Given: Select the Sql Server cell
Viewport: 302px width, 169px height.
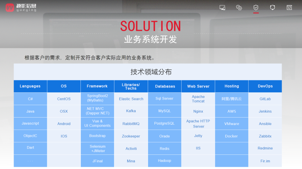Looking at the screenshot, I should coord(165,99).
